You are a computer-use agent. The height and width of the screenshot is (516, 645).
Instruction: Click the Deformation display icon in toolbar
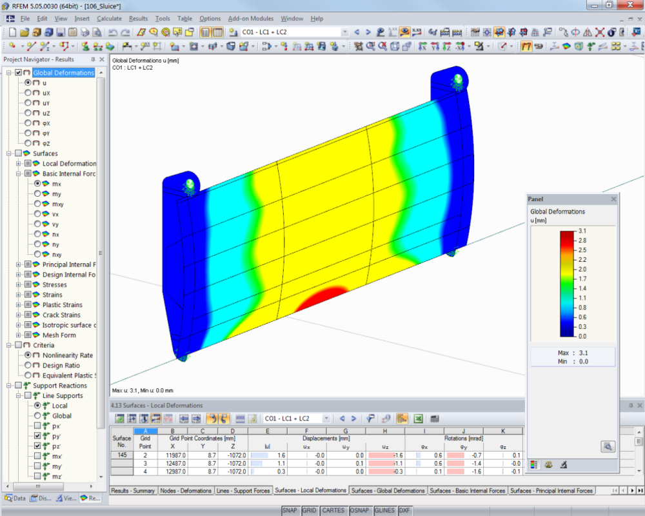[526, 46]
